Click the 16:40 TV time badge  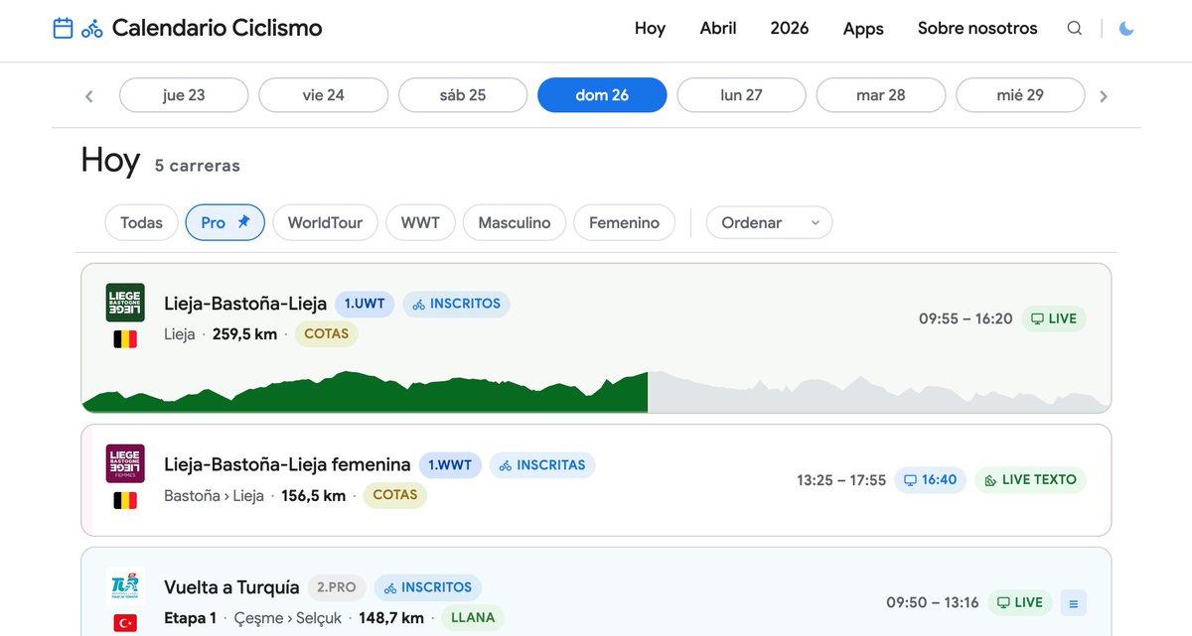tap(930, 479)
